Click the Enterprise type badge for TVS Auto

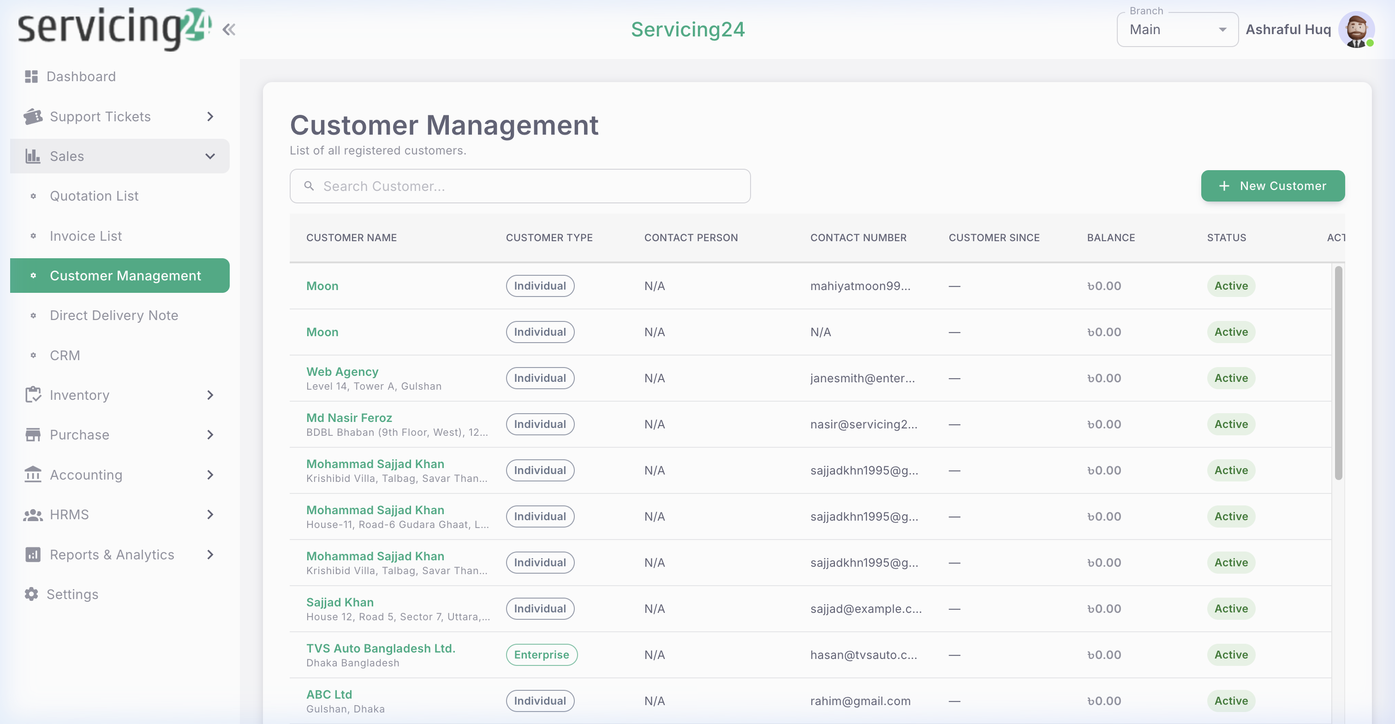click(542, 655)
